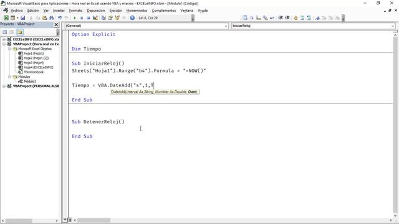
Task: Open the Archivo menu
Action: click(x=17, y=11)
